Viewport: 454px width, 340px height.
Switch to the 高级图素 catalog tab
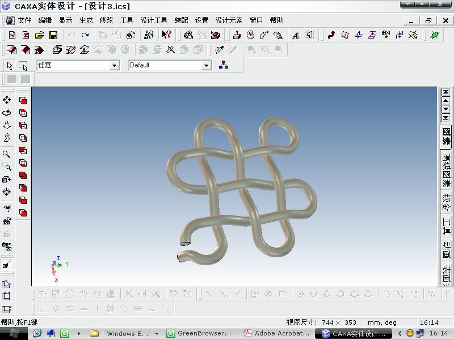click(446, 170)
